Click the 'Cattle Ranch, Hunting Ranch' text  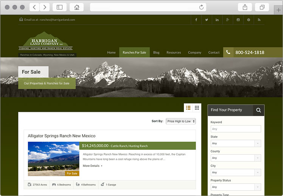point(129,146)
